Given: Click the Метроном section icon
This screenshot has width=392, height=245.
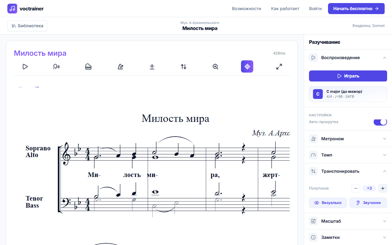Looking at the screenshot, I should pyautogui.click(x=313, y=139).
